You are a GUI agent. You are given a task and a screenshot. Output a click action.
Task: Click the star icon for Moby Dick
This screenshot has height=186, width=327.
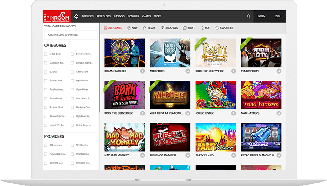(188, 71)
